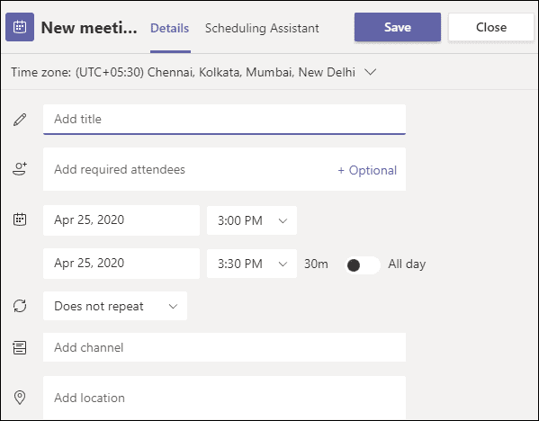Open the 3:00 PM start time dropdown
539x421 pixels.
coord(252,220)
